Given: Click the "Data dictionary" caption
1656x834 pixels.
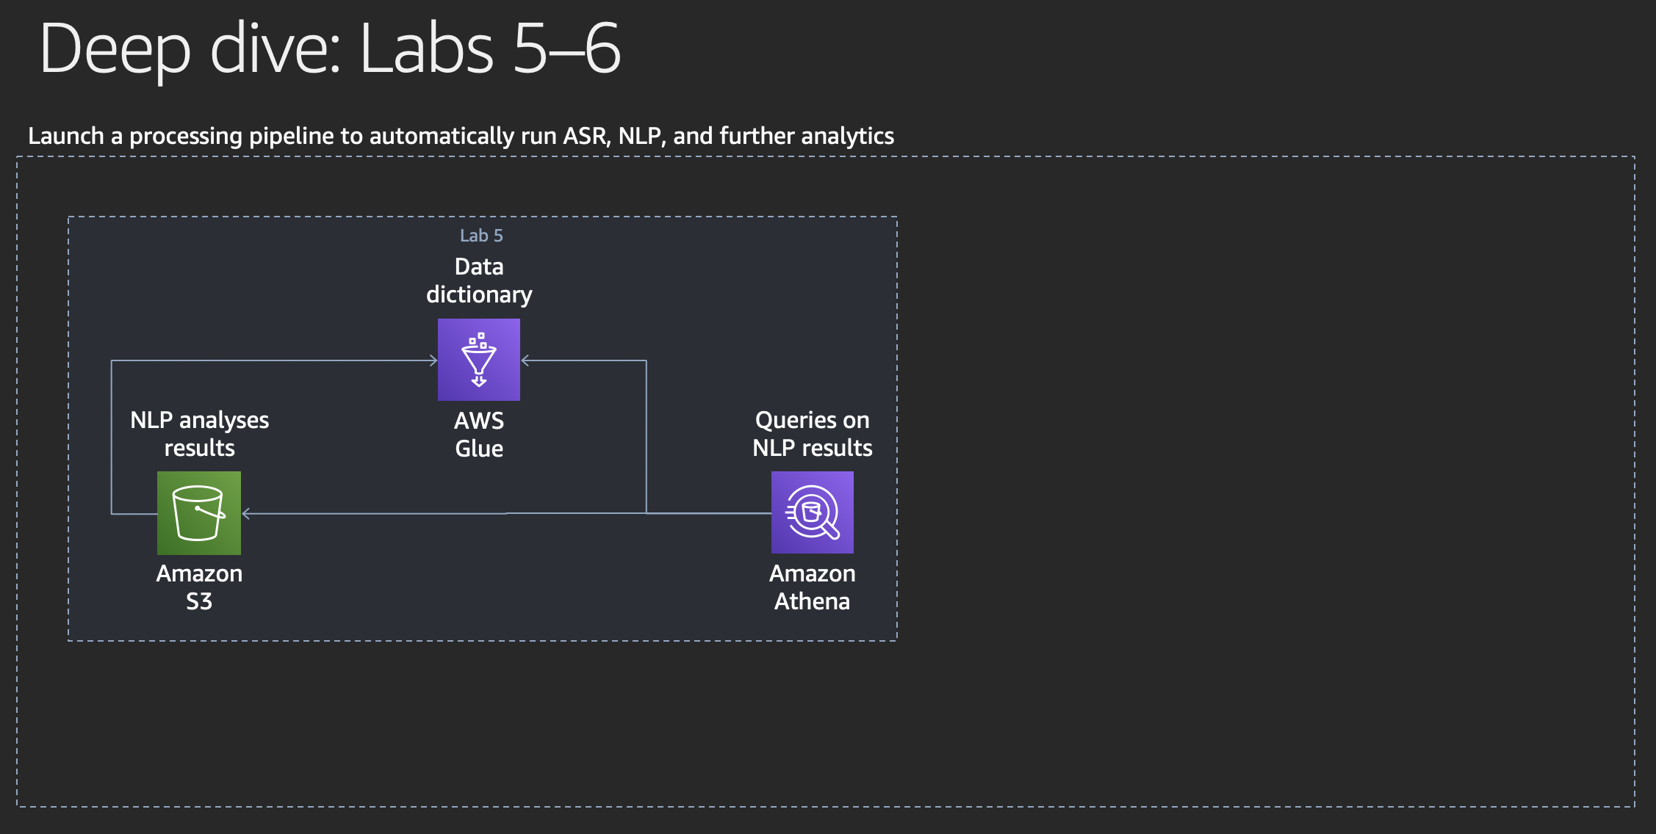Looking at the screenshot, I should [x=479, y=280].
